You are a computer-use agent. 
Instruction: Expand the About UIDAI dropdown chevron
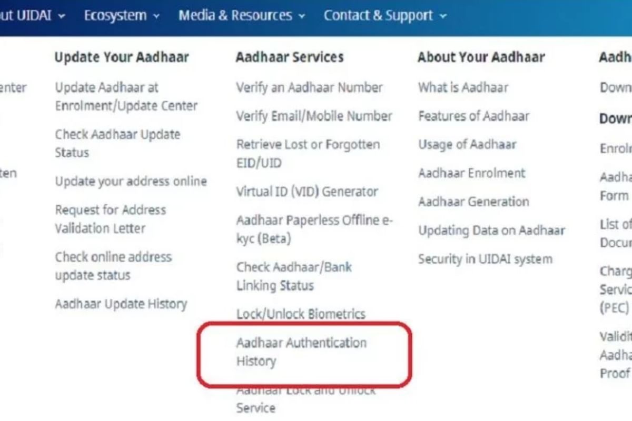click(61, 16)
